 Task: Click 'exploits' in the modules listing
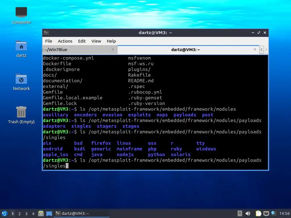139,115
